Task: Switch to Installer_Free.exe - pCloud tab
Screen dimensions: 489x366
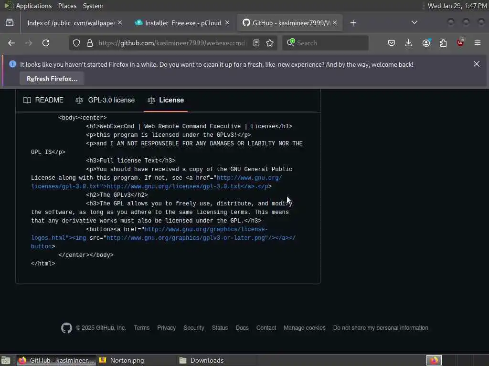Action: tap(183, 23)
